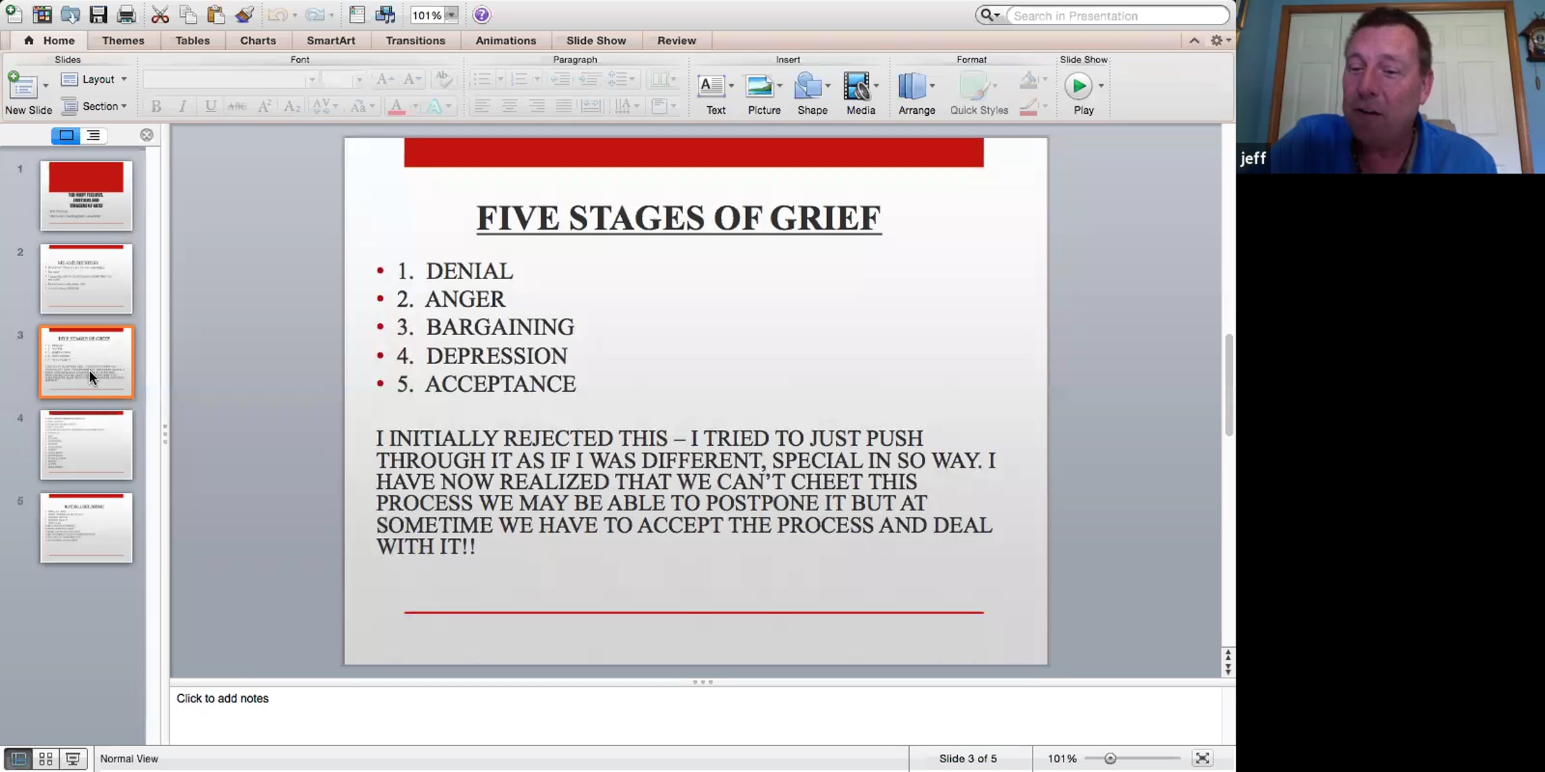Click the Play slide show button
The width and height of the screenshot is (1545, 772).
[x=1079, y=87]
